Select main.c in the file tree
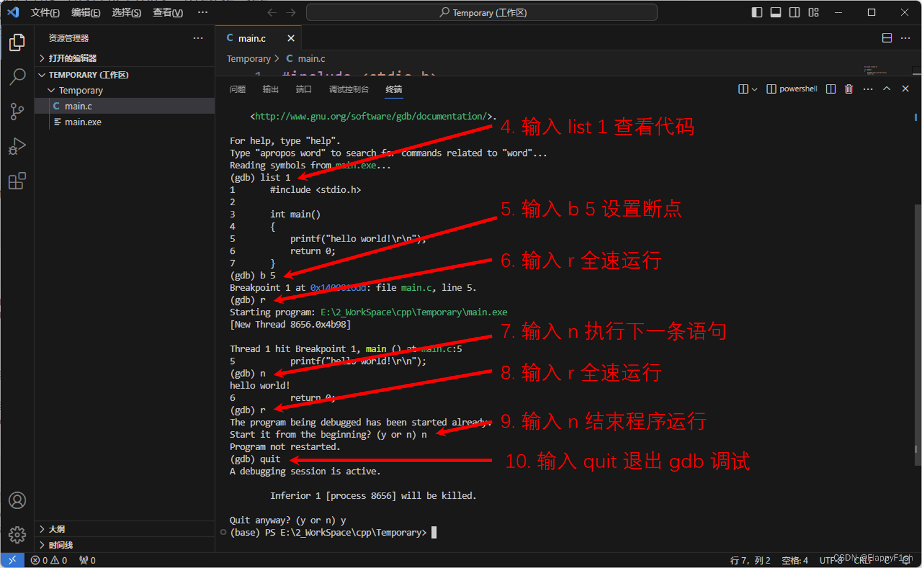 [x=125, y=106]
